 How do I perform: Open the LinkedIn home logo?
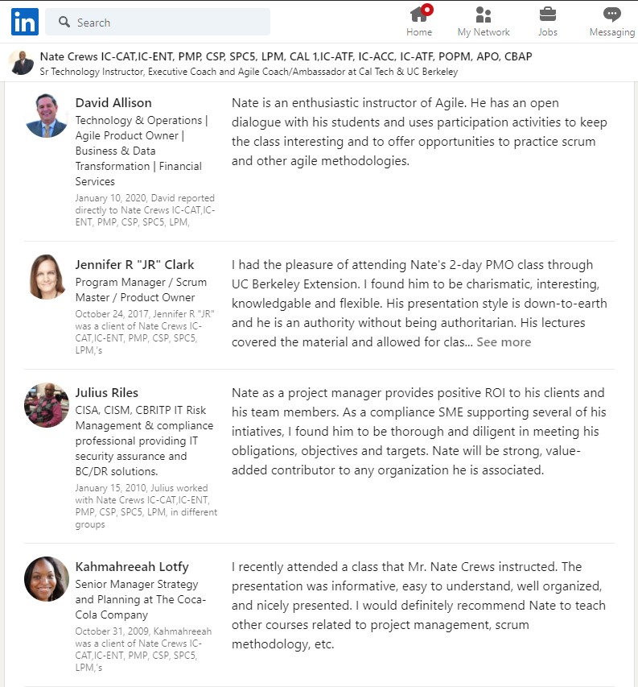[x=25, y=22]
